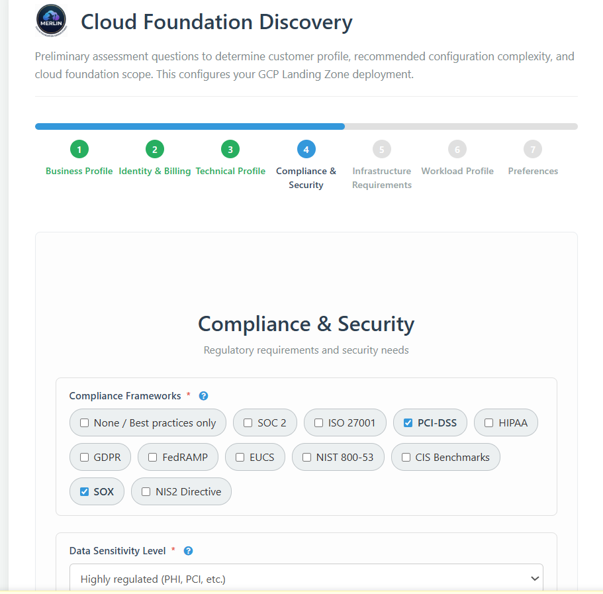
Task: Click the green step 3 circle
Action: [230, 149]
